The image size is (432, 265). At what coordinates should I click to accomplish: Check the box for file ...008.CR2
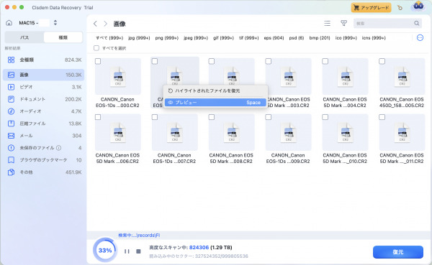(x=212, y=117)
